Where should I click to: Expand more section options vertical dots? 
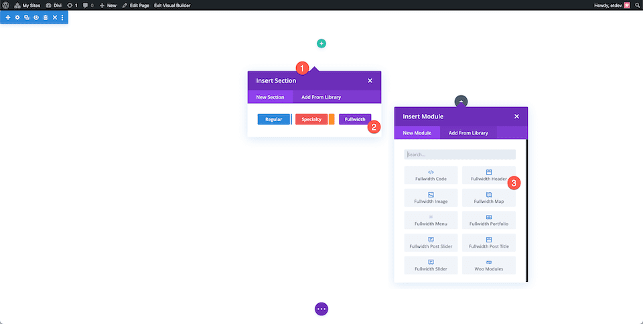pyautogui.click(x=62, y=17)
